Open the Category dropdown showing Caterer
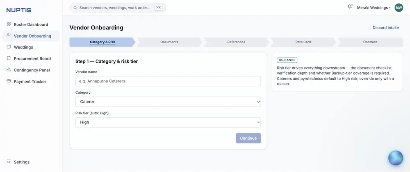The image size is (410, 172). (168, 102)
